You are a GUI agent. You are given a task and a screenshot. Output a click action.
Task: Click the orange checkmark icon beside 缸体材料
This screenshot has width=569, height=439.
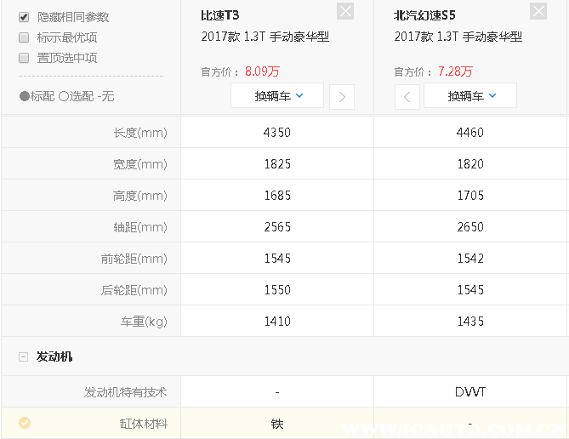click(x=24, y=422)
